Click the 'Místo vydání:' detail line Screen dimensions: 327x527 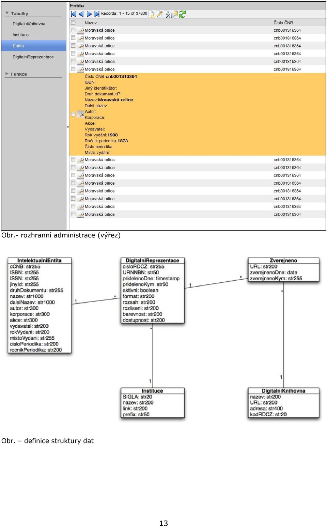pyautogui.click(x=97, y=153)
